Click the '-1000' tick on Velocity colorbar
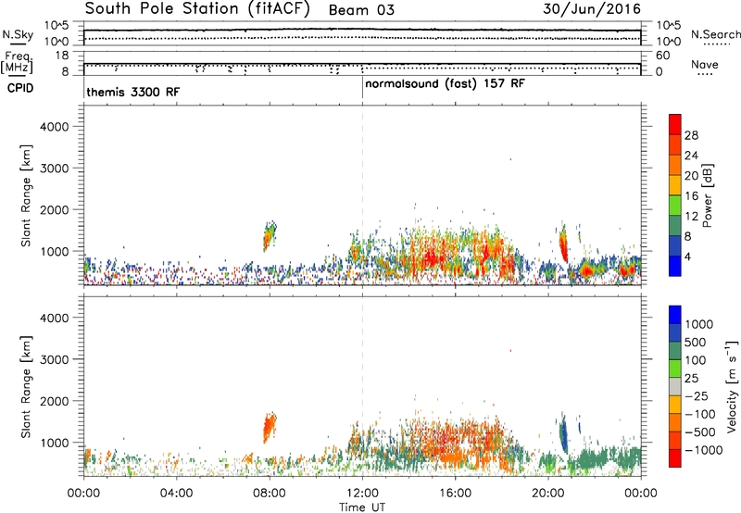The width and height of the screenshot is (741, 513). (x=704, y=450)
